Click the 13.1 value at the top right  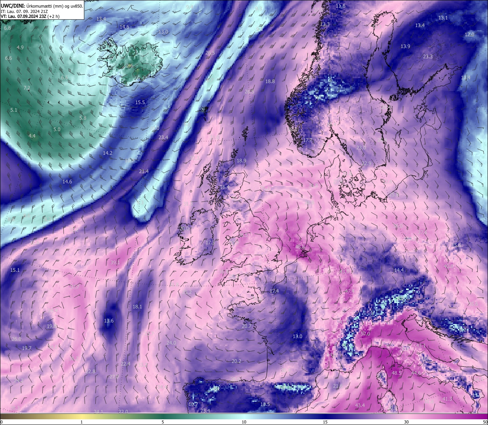[443, 18]
